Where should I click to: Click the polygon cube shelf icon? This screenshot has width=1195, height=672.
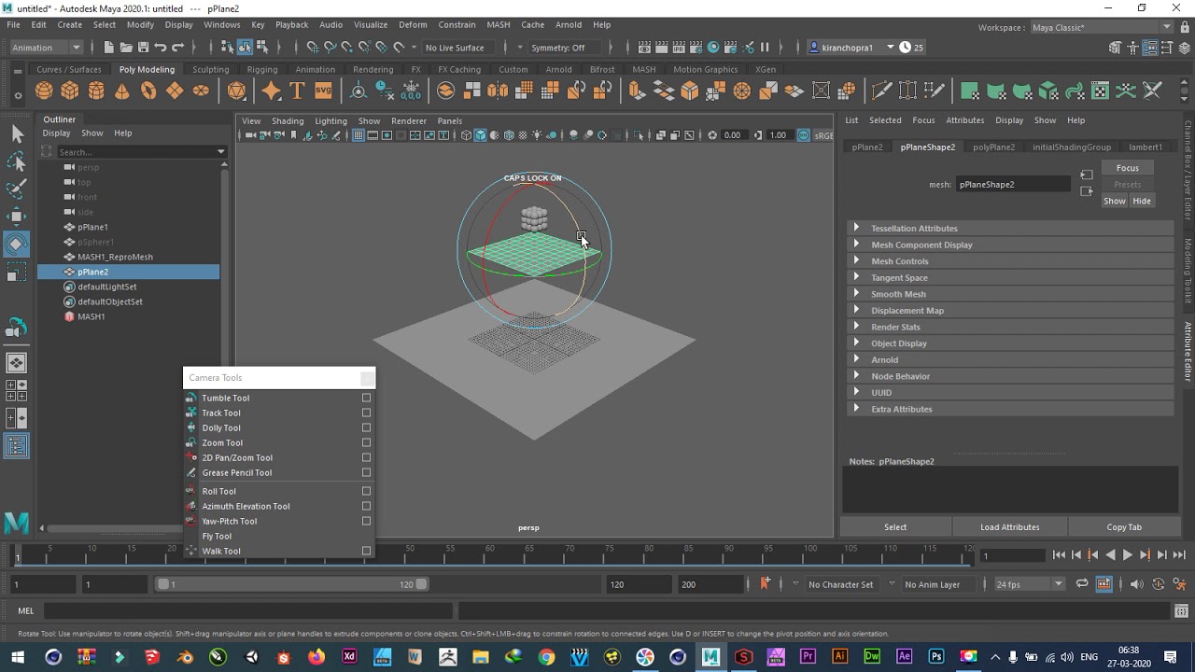[x=70, y=91]
